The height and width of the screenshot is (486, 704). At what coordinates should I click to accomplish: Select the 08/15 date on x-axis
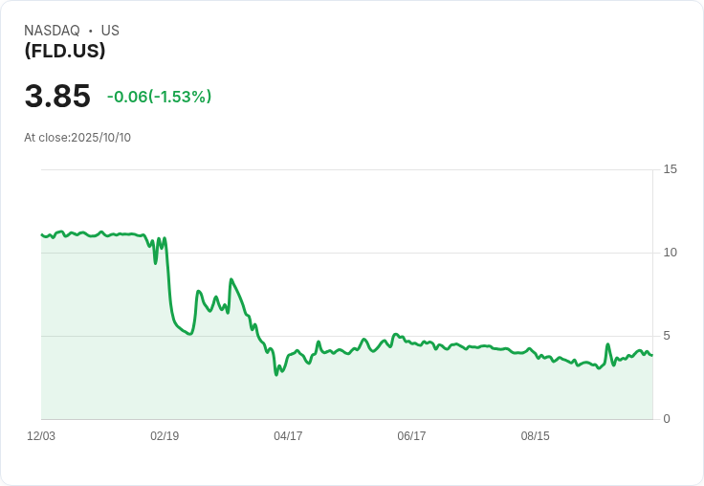pos(535,436)
